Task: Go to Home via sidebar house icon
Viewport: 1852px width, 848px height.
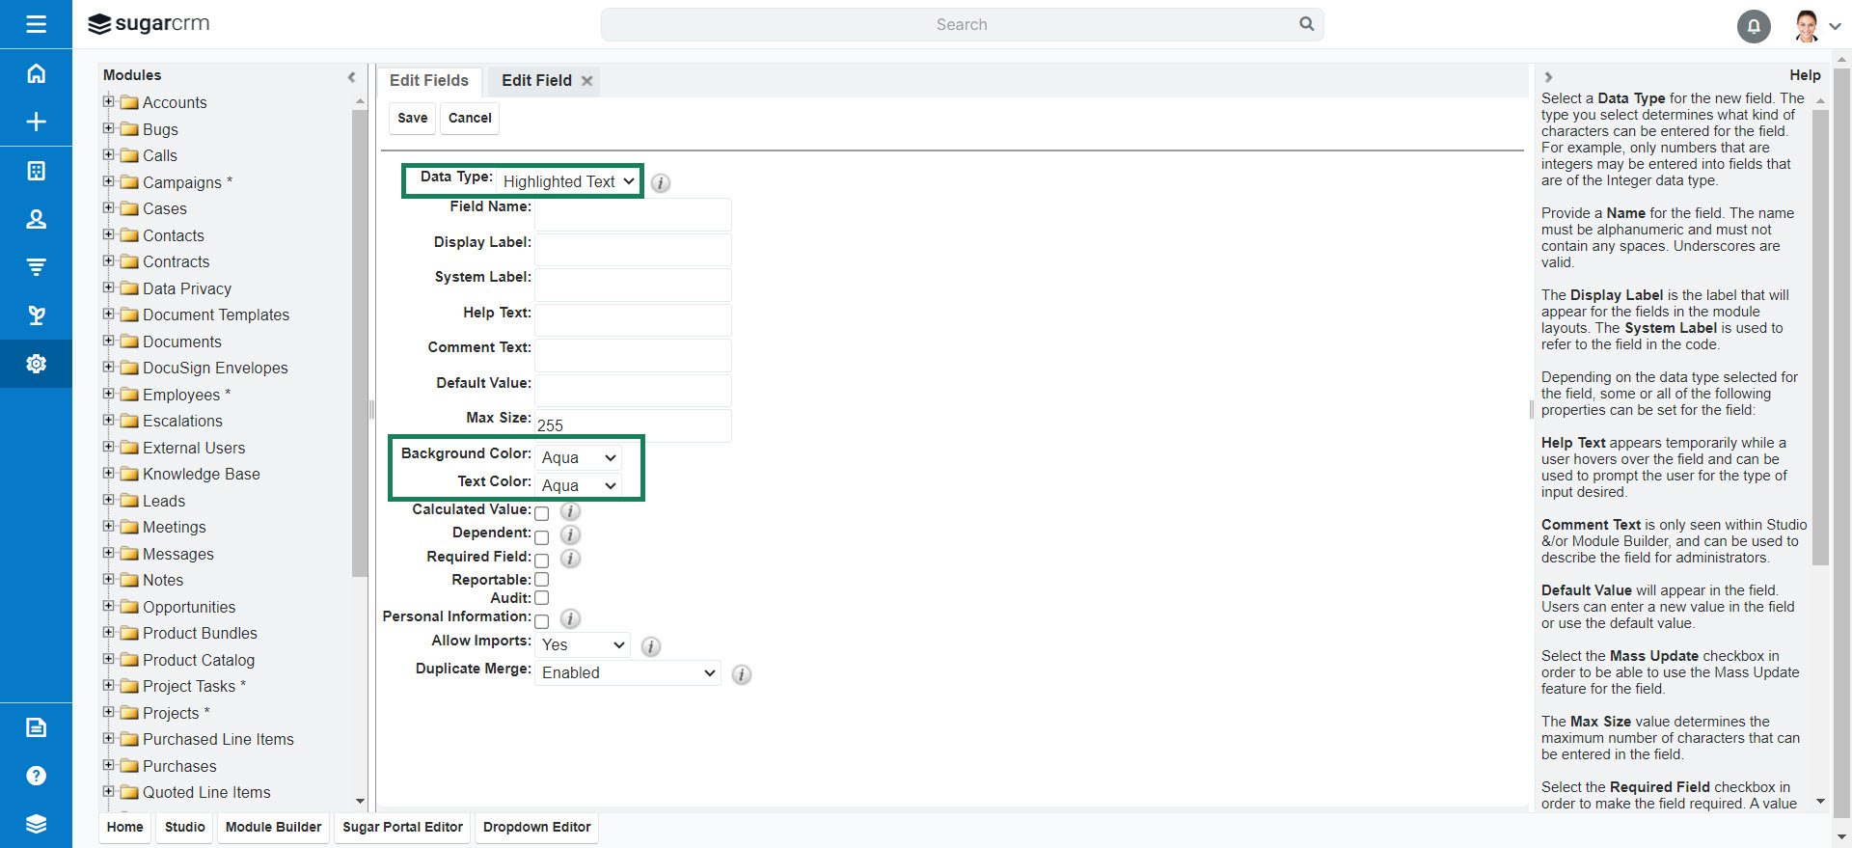Action: (36, 73)
